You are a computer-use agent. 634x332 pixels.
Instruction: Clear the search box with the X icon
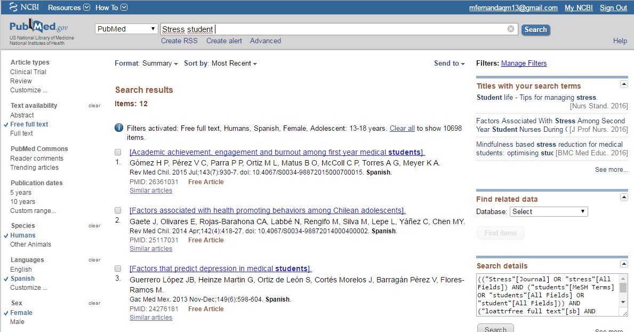[x=511, y=29]
